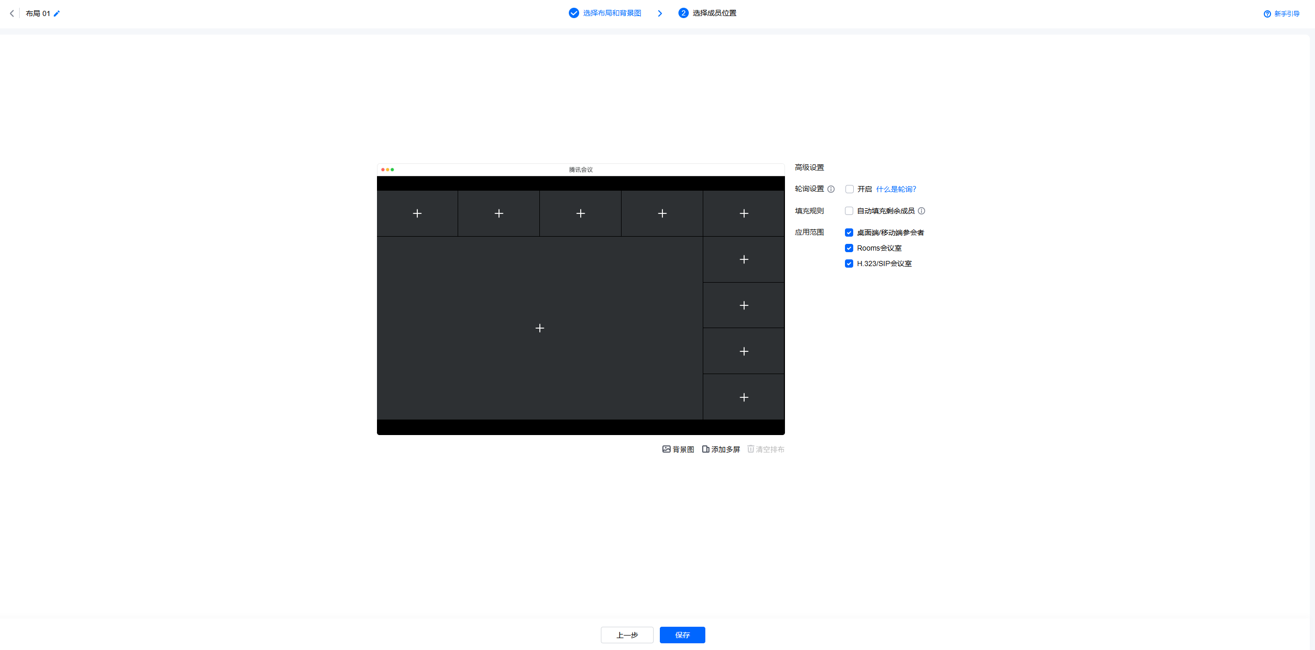This screenshot has height=650, width=1315.
Task: Click the 新手引导 help icon
Action: pos(1267,14)
